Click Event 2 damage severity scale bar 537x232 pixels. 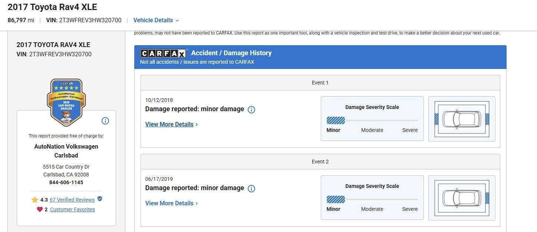pyautogui.click(x=372, y=199)
